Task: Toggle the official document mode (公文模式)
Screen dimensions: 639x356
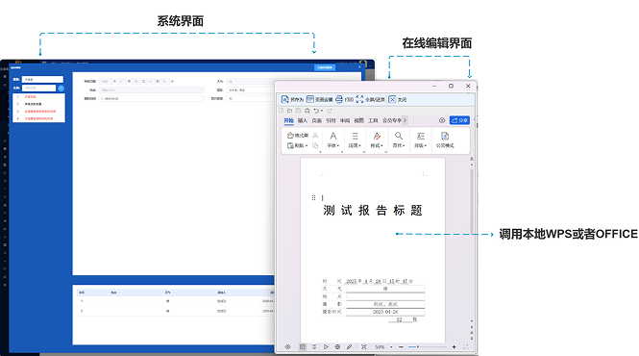Action: 445,140
